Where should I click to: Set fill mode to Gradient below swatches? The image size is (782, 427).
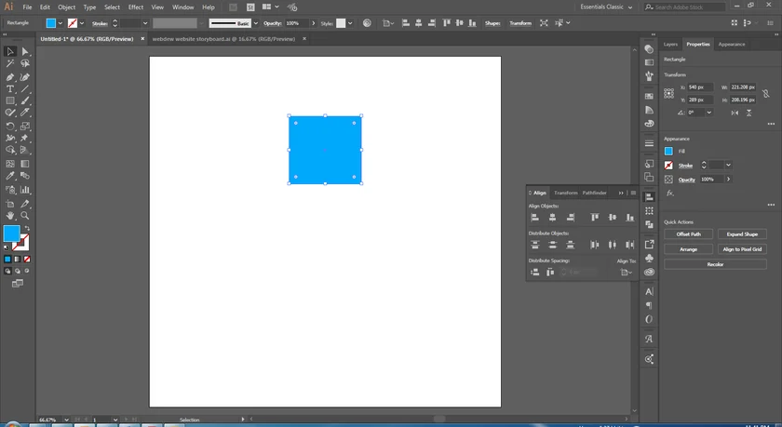click(17, 260)
